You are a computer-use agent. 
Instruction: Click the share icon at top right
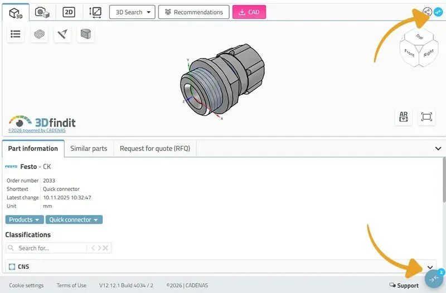(x=427, y=12)
